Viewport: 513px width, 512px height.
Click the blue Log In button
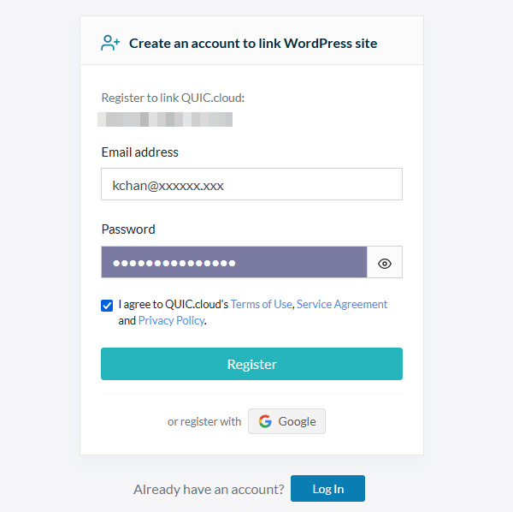coord(327,489)
